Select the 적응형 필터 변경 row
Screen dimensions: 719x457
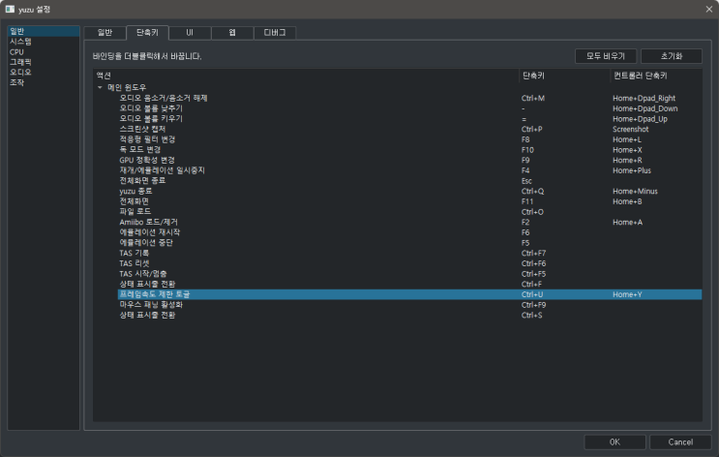[409, 139]
